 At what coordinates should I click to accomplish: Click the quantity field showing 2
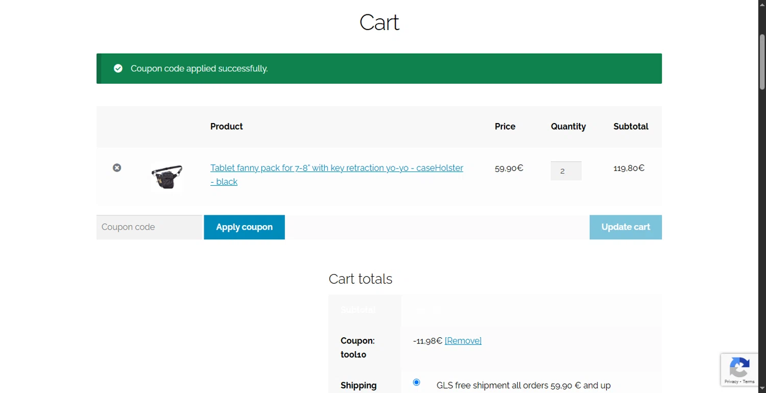[x=566, y=171]
